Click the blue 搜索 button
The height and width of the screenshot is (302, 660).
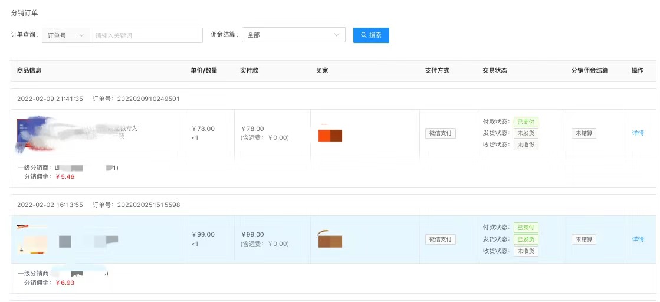pos(371,35)
